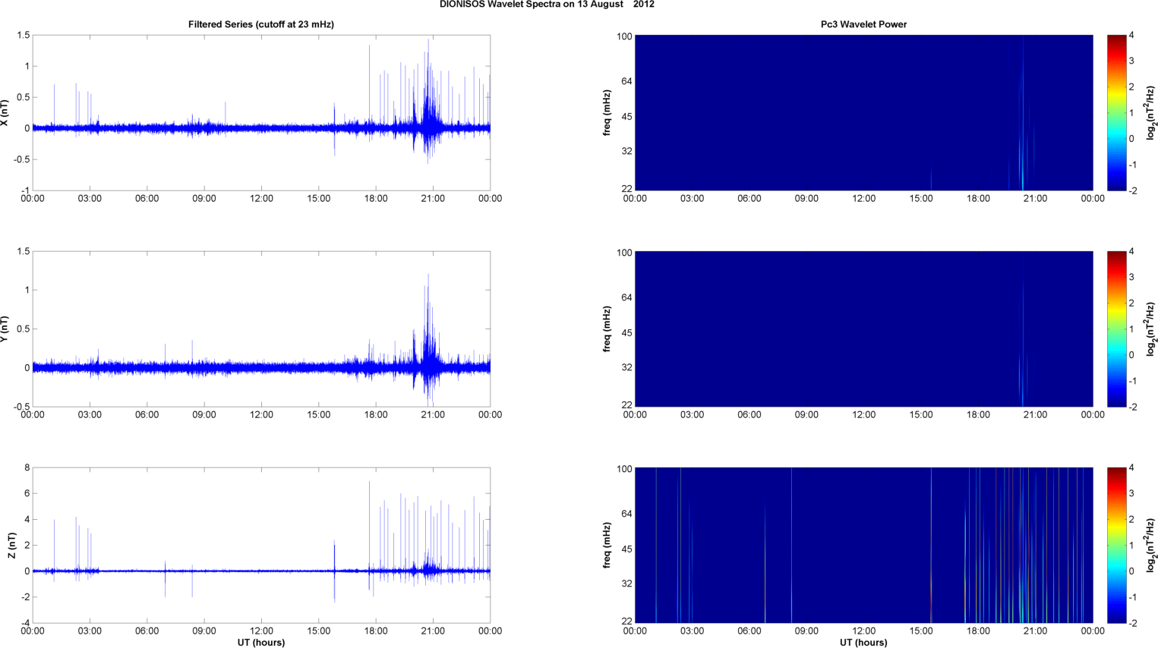Click the "21:00" tick under the X time series

[x=433, y=199]
